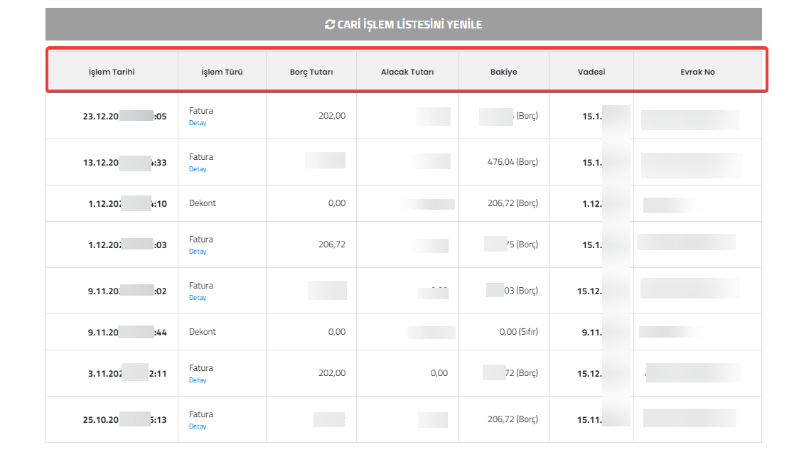799x457 pixels.
Task: Click the Alacak Tutarı column header
Action: point(407,72)
